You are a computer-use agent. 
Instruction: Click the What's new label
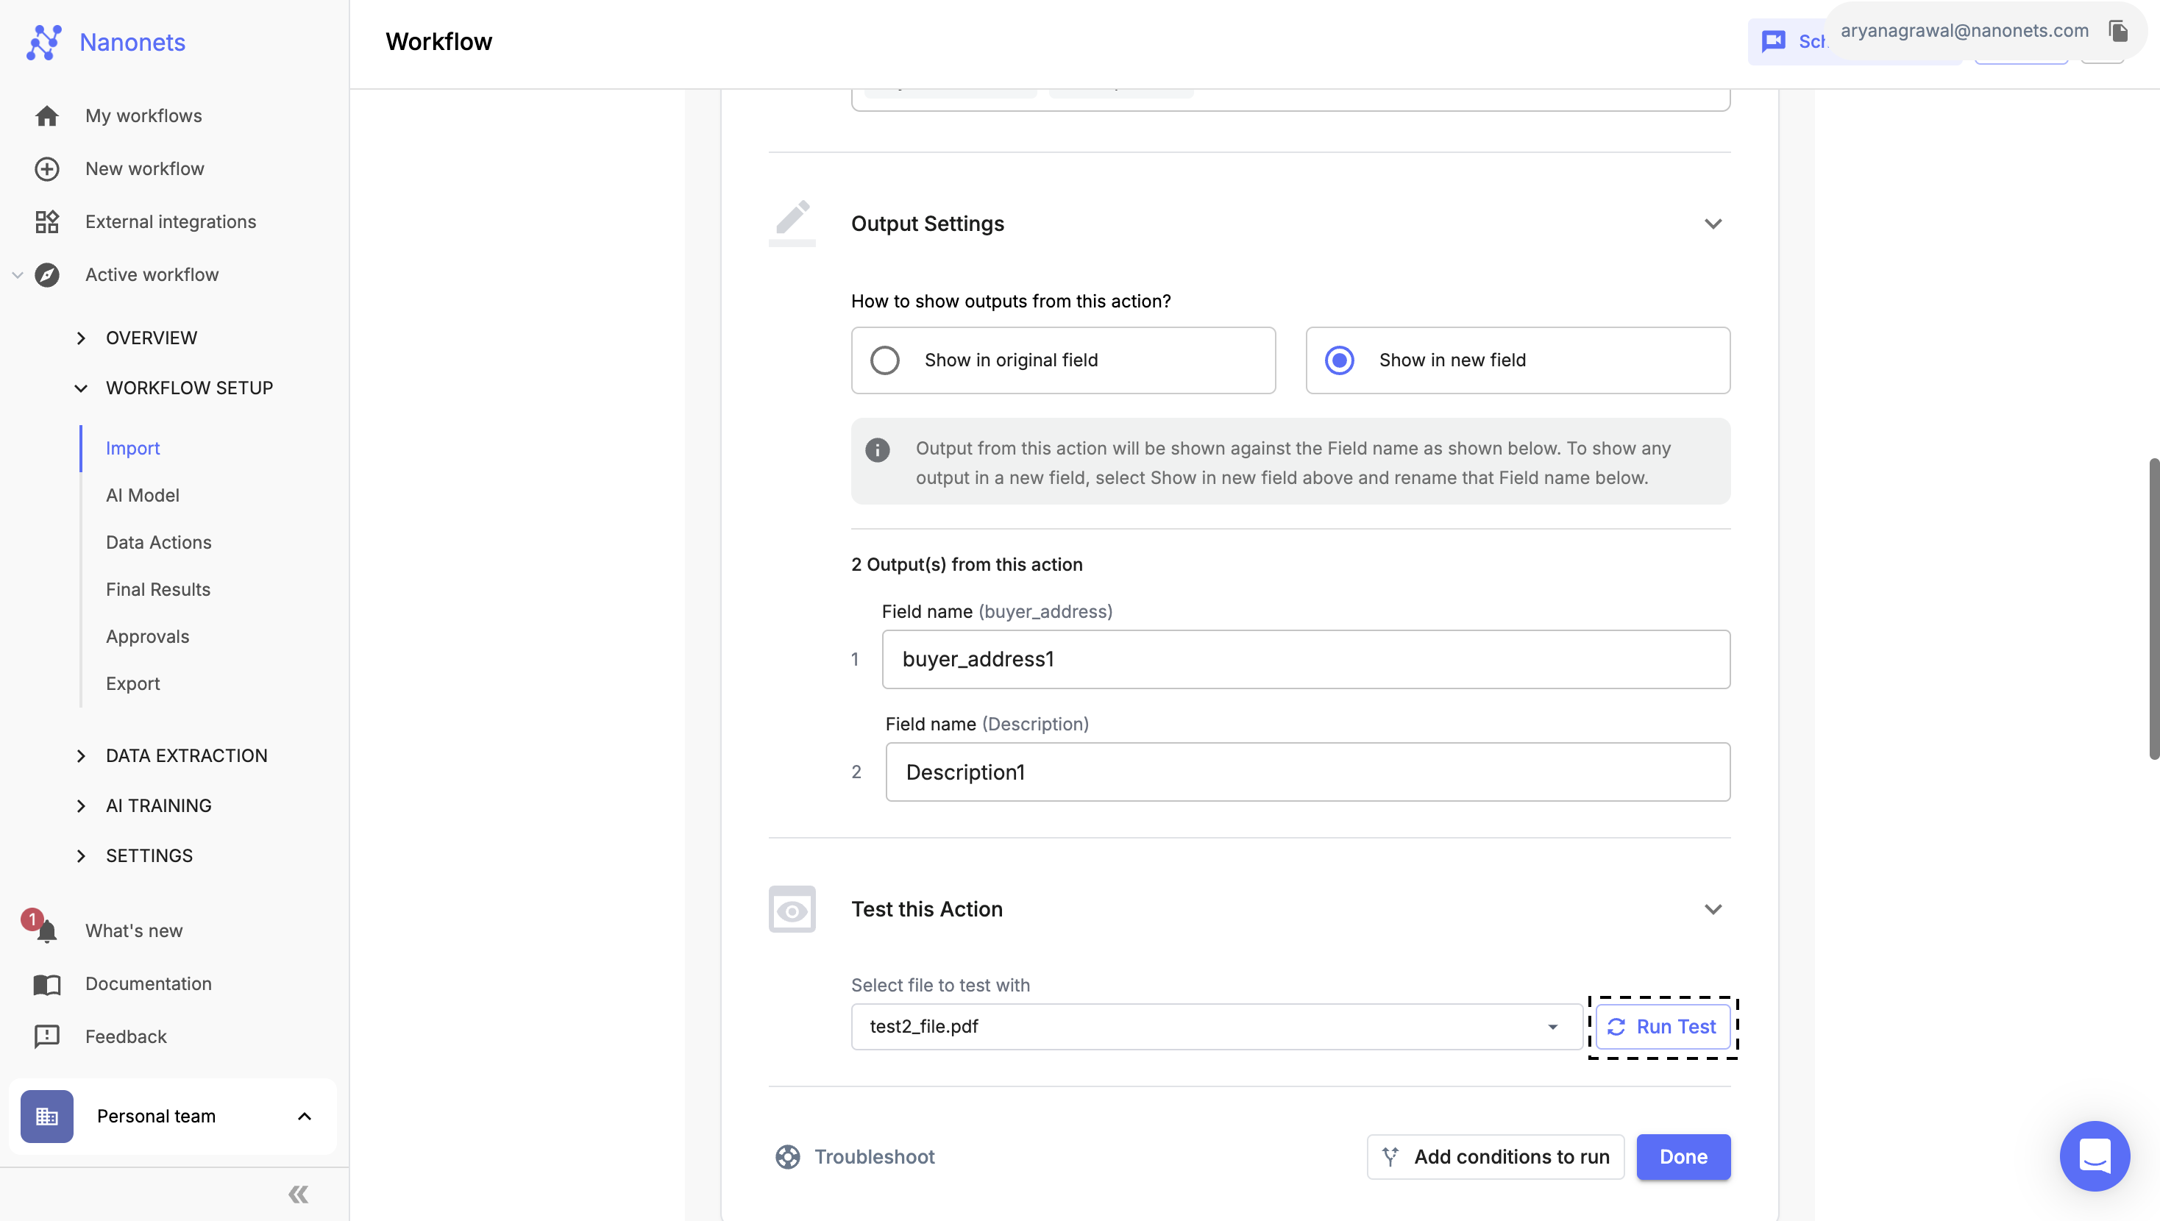[x=133, y=930]
